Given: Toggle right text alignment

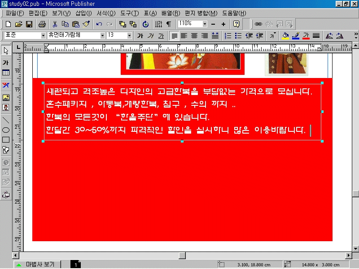Looking at the screenshot, I should pyautogui.click(x=205, y=36).
